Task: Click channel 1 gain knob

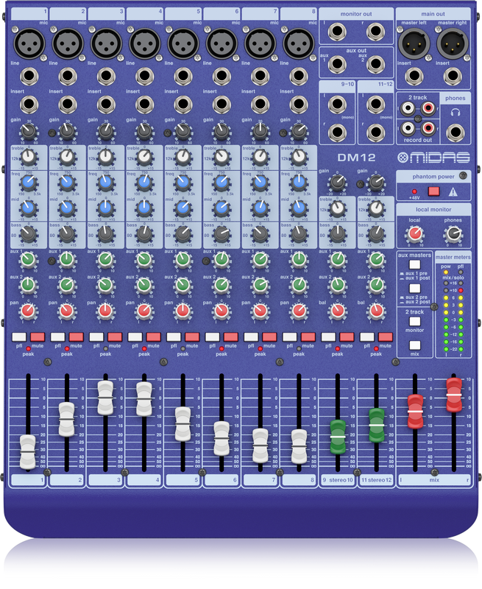Action: click(28, 131)
